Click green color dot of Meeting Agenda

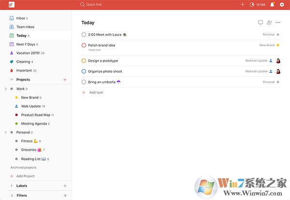16,124
